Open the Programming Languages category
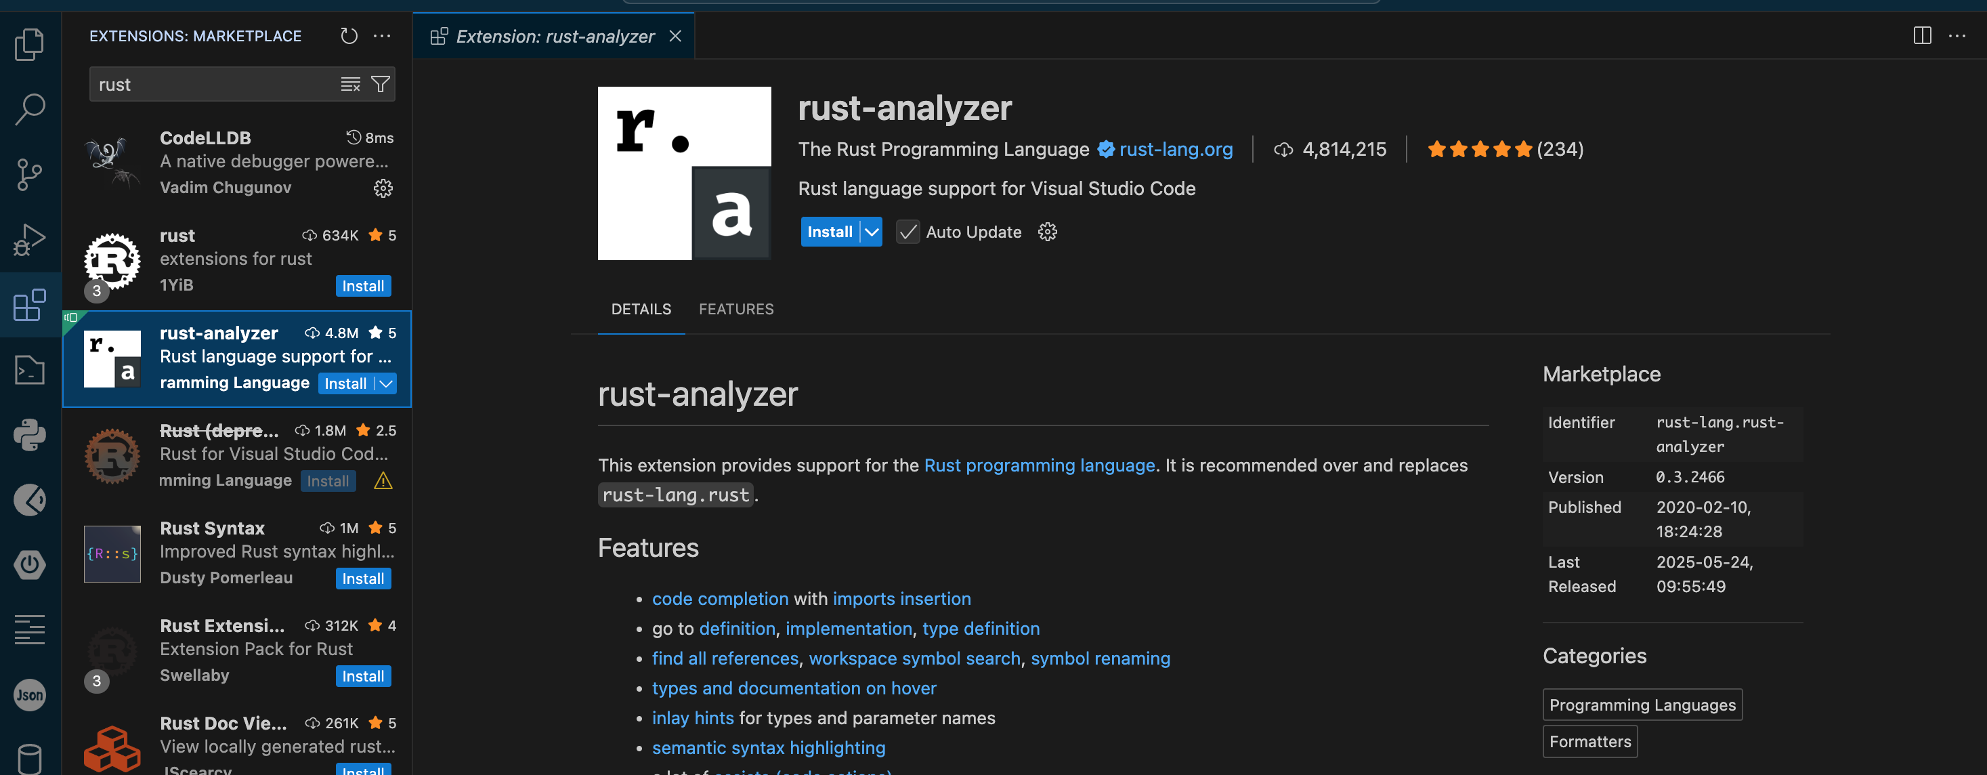The height and width of the screenshot is (775, 1987). pos(1642,704)
